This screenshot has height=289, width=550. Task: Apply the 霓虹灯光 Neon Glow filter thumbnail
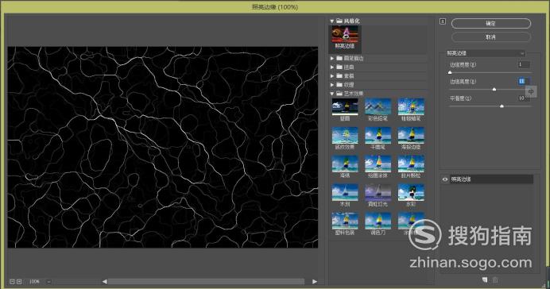point(378,192)
